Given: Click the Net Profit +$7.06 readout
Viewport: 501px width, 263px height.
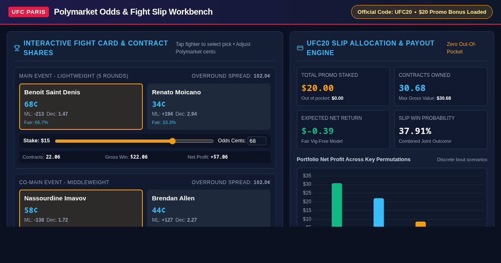Looking at the screenshot, I should pos(208,157).
